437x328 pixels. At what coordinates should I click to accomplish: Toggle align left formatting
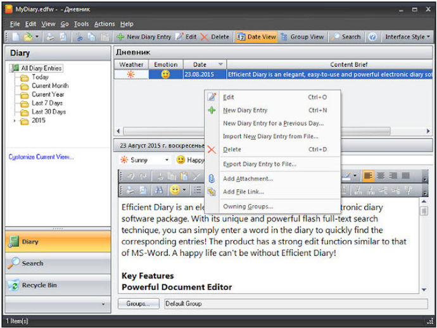pos(368,176)
